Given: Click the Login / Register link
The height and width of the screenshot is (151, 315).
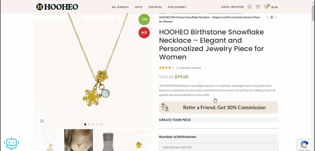Looking at the screenshot, I should point(232,7).
